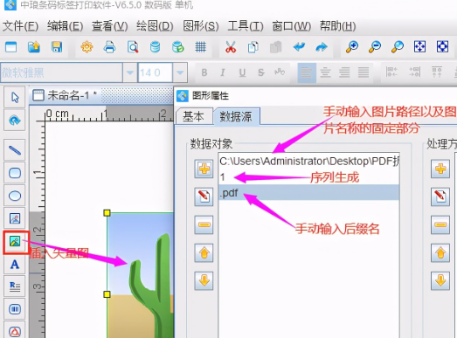Save the document with floppy icon

pos(57,47)
